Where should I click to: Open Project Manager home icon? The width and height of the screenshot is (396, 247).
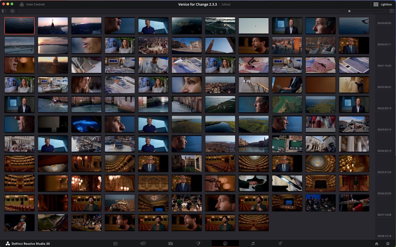[376, 244]
